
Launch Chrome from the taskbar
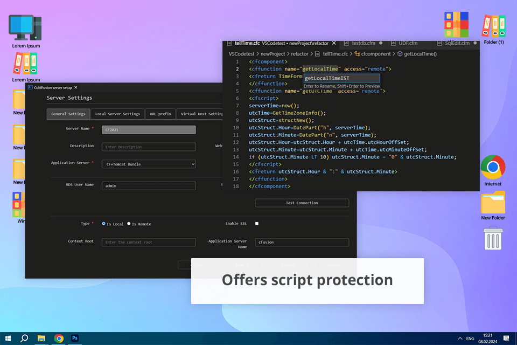(x=59, y=339)
